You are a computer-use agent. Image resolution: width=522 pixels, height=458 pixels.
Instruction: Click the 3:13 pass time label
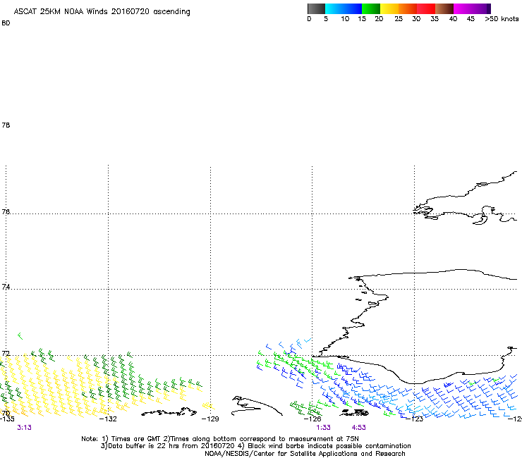coord(24,428)
